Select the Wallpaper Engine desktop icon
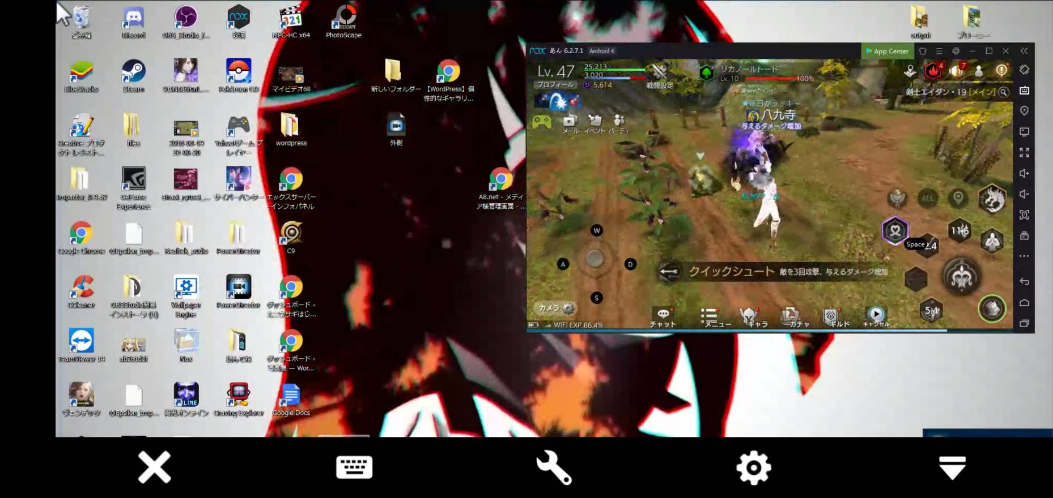The image size is (1053, 498). (x=186, y=297)
